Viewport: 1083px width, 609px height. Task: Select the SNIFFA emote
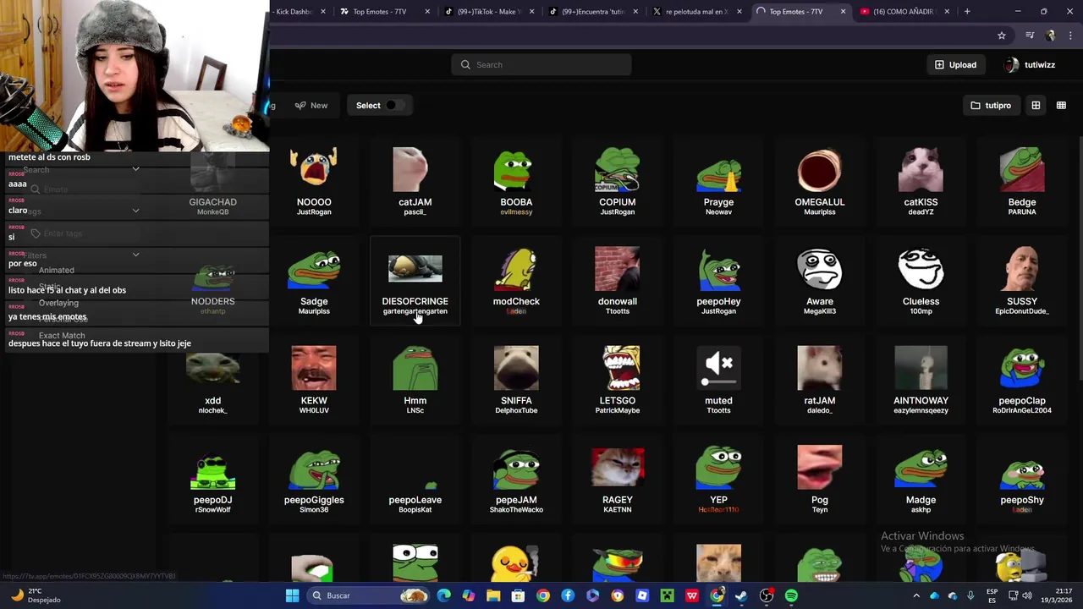pyautogui.click(x=516, y=379)
